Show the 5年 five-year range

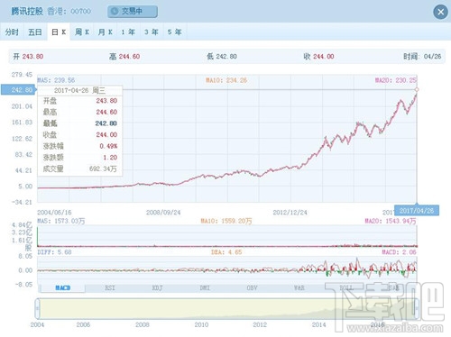pos(174,32)
